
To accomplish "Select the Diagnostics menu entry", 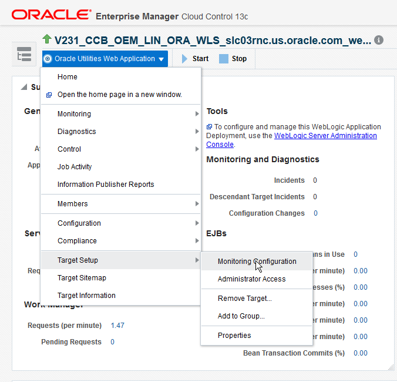I will (120, 132).
